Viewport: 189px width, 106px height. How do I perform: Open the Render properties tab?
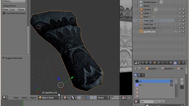tap(143, 63)
